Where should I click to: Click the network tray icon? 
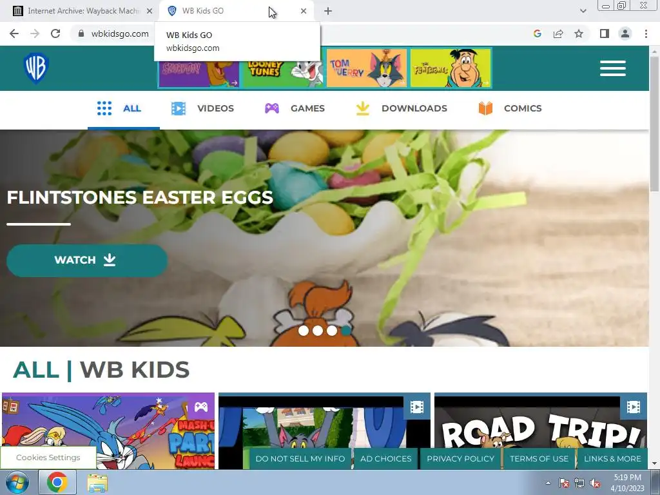(579, 483)
